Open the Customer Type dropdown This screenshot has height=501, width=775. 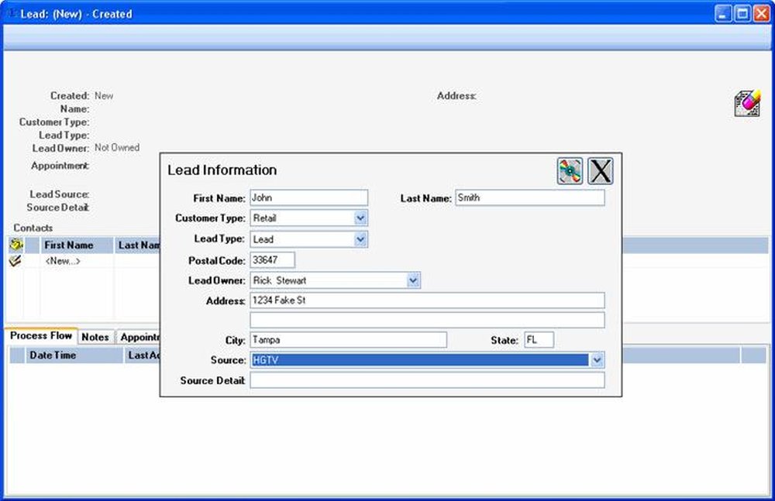[x=361, y=218]
